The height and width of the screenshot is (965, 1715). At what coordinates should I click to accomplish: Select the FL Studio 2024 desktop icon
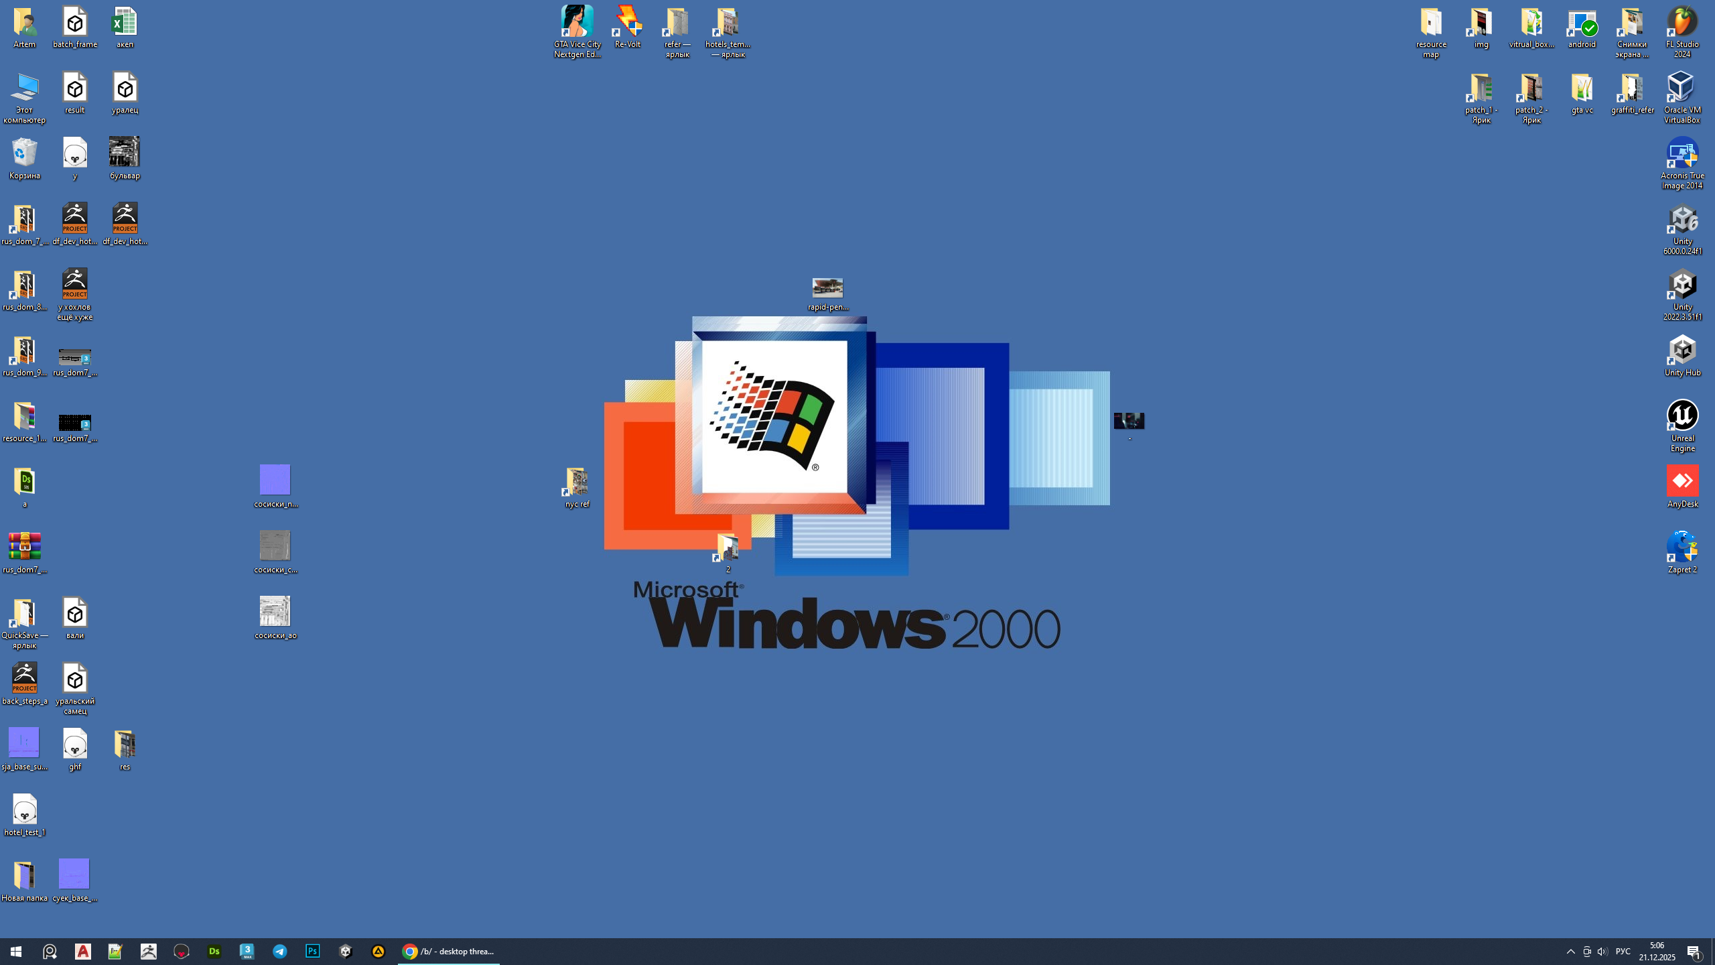1682,30
